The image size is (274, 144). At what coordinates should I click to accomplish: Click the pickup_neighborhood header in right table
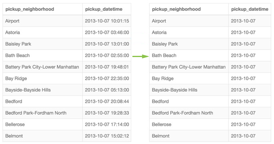tap(176, 9)
